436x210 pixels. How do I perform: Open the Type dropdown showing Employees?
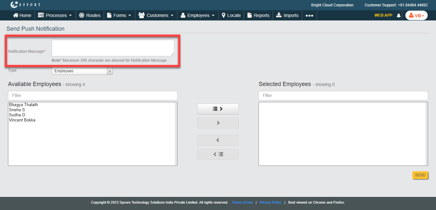click(x=82, y=71)
